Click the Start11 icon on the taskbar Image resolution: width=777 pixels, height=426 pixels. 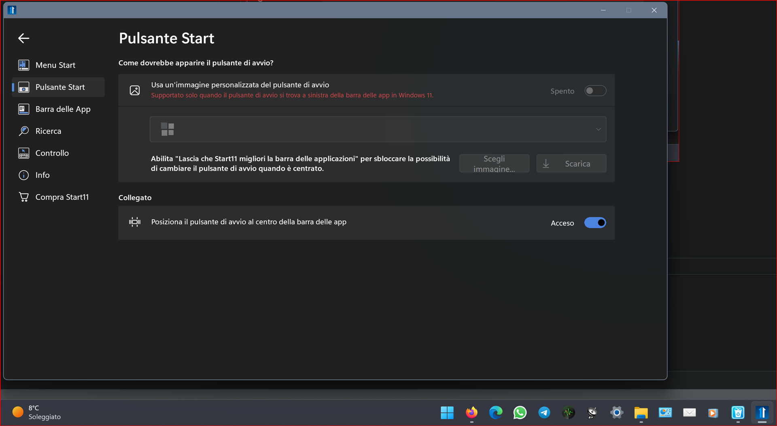tap(762, 413)
